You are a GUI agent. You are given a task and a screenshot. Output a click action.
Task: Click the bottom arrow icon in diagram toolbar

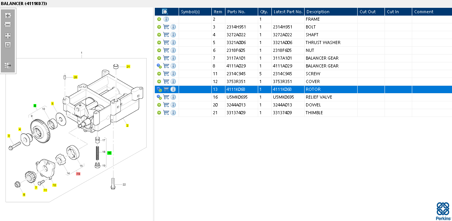tap(8, 65)
